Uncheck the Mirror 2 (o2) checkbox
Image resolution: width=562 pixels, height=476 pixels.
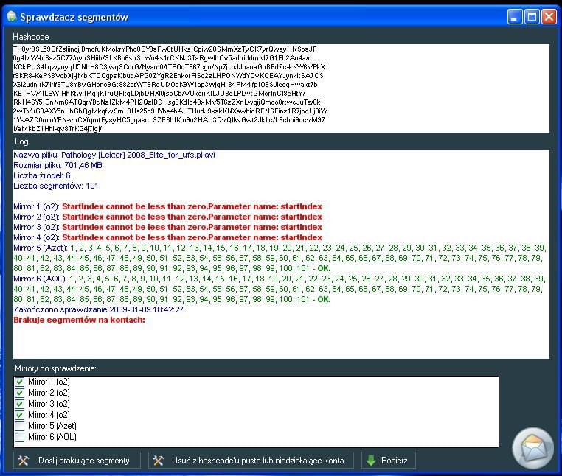(20, 393)
